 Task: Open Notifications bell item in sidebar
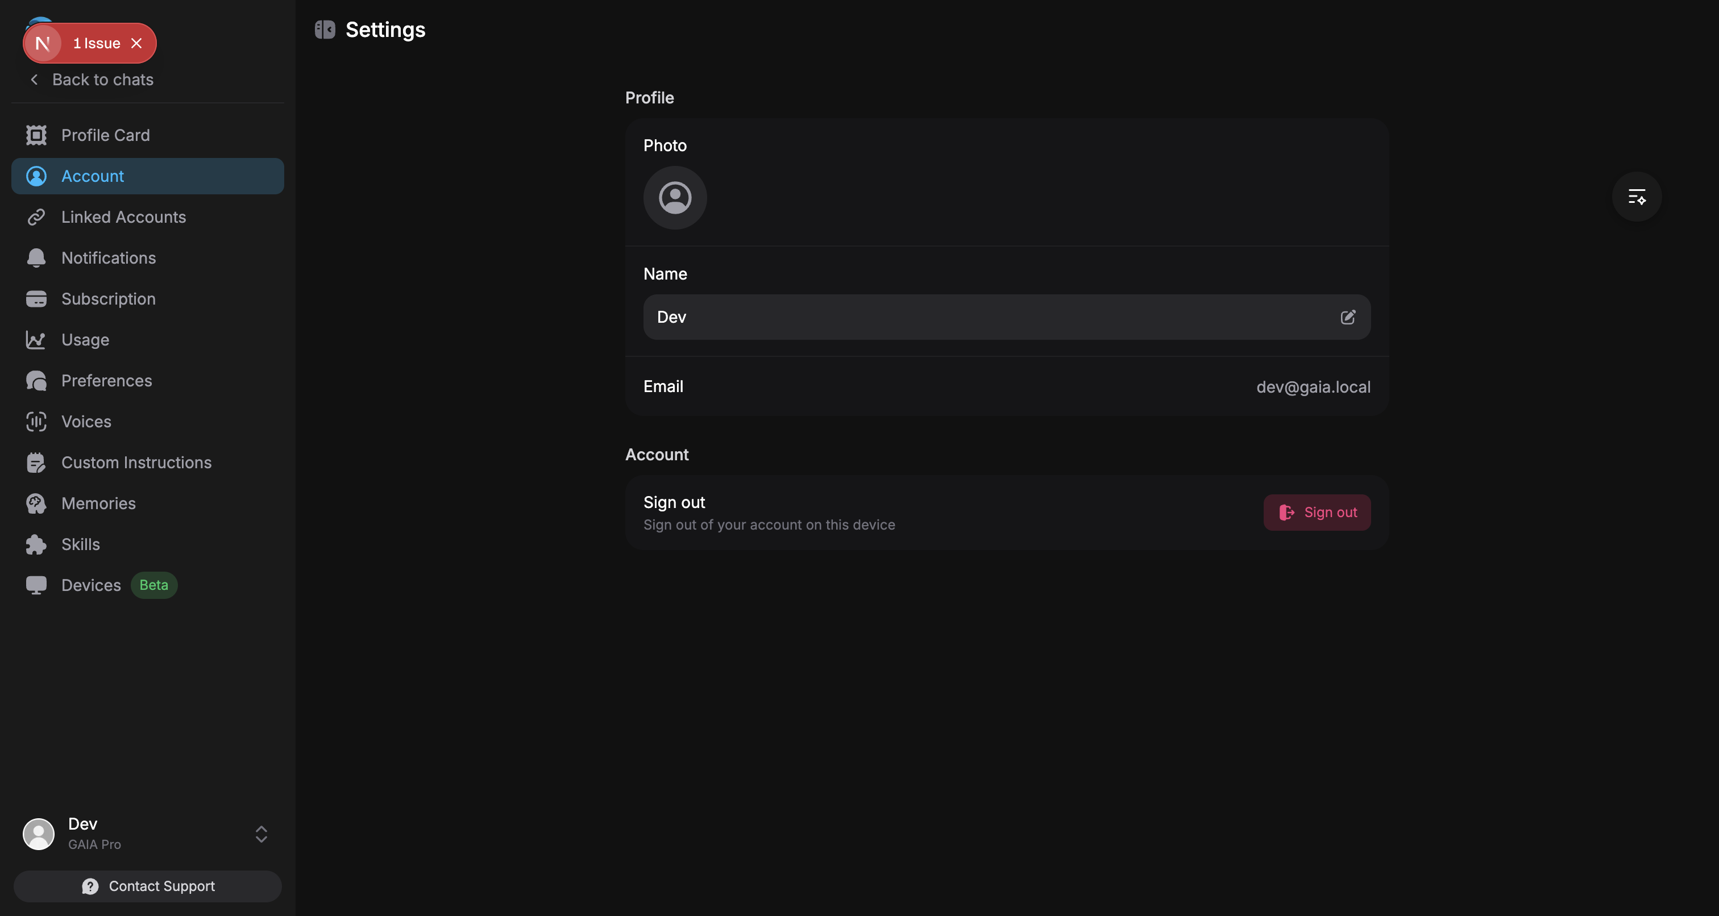[147, 258]
